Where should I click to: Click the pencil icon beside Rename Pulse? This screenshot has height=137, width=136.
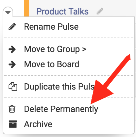tap(12, 27)
